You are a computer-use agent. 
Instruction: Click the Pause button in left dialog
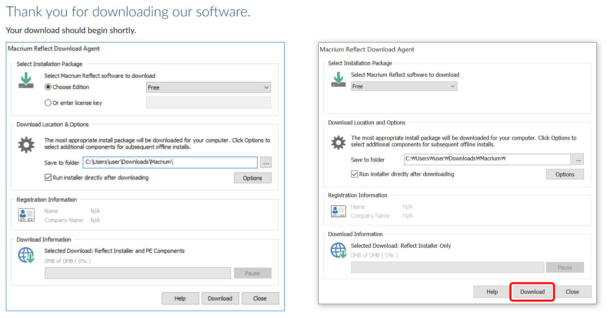click(252, 273)
